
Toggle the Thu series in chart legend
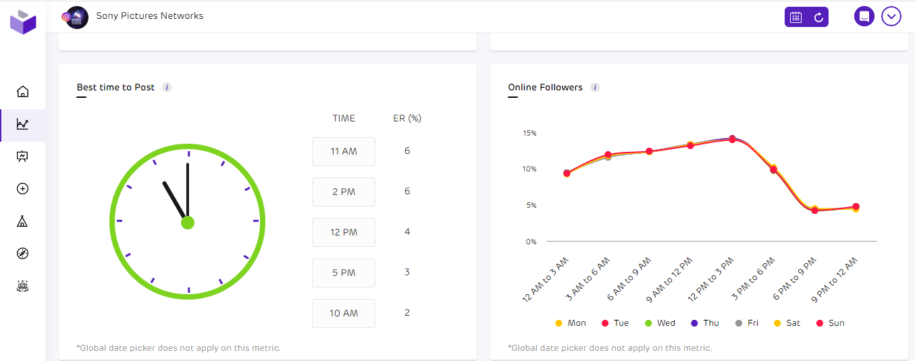tap(704, 323)
